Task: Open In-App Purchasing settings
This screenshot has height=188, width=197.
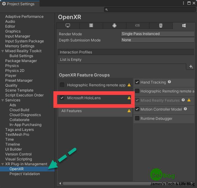Action: point(25,125)
